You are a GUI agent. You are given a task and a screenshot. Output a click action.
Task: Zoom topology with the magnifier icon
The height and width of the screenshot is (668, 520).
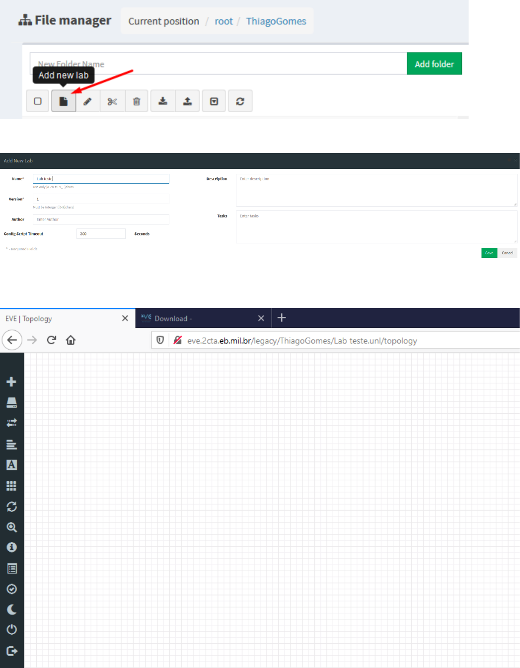11,527
